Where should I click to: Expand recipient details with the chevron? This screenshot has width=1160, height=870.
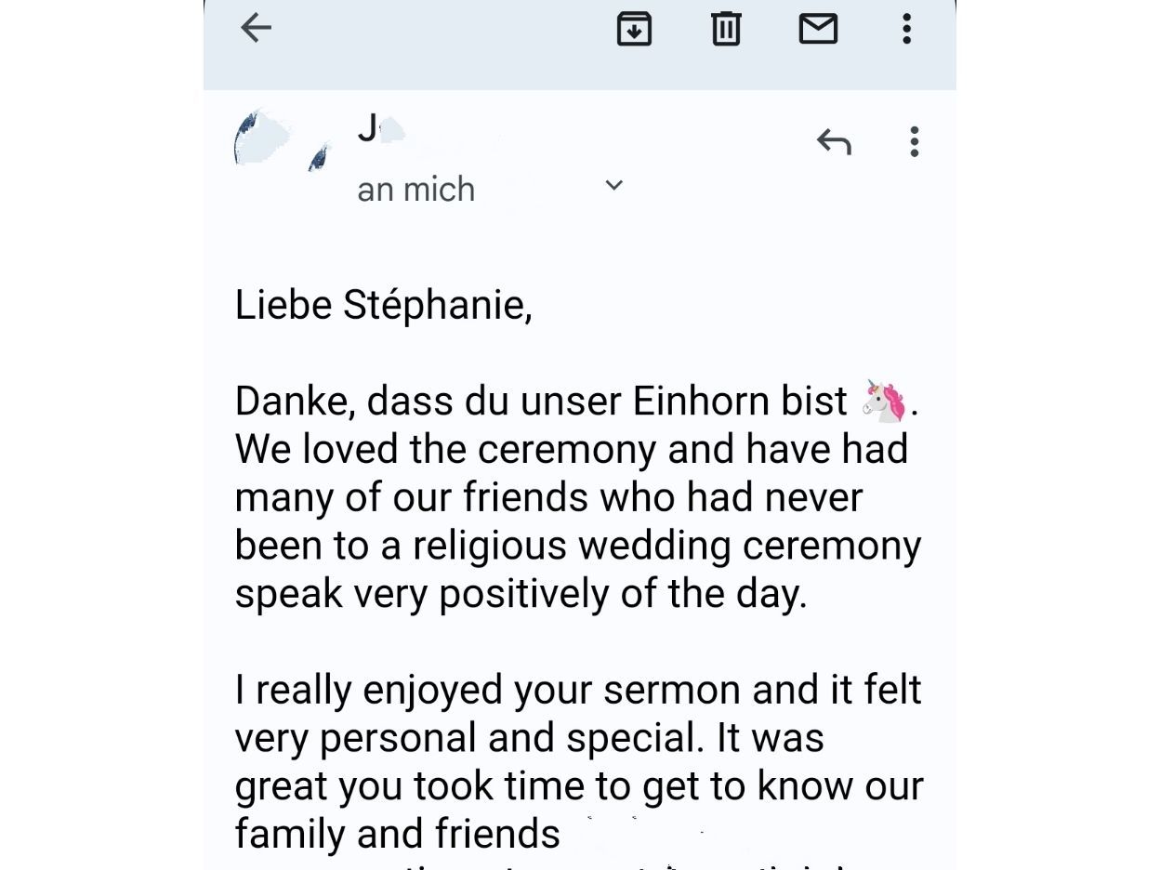(x=613, y=186)
